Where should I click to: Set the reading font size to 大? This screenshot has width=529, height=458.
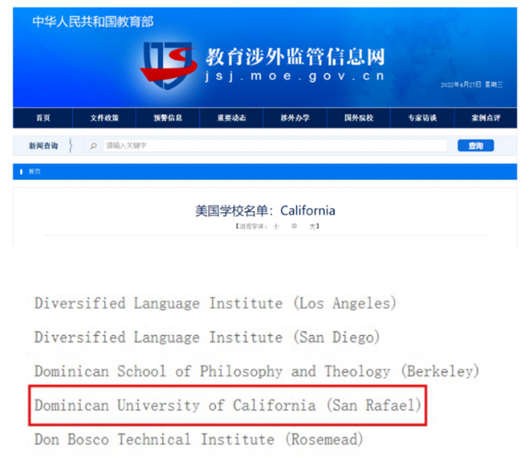coord(312,226)
